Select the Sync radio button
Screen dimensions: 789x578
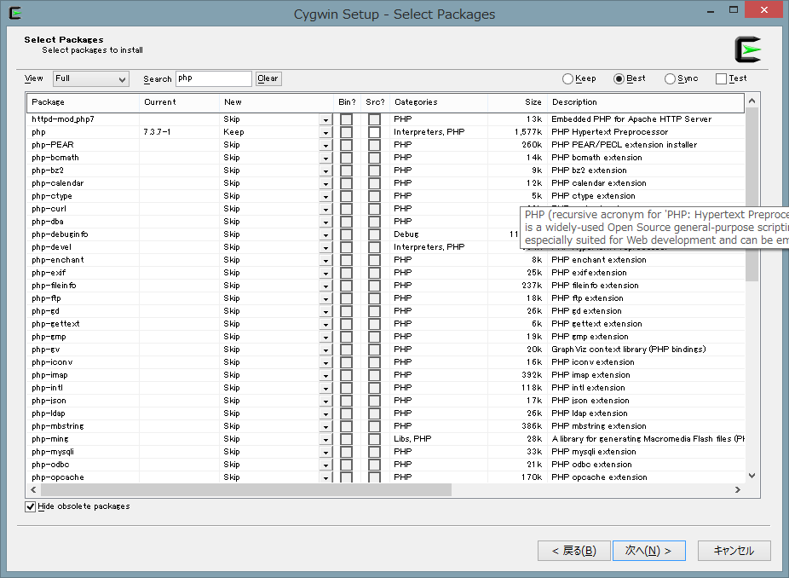[x=671, y=79]
